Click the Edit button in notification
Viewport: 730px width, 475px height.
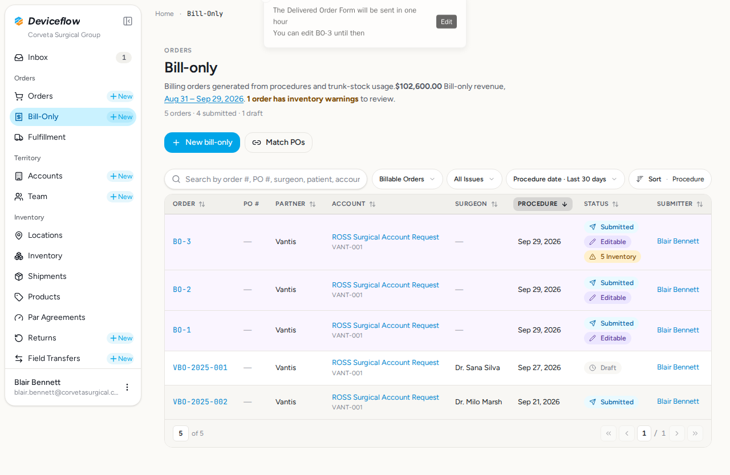coord(447,22)
